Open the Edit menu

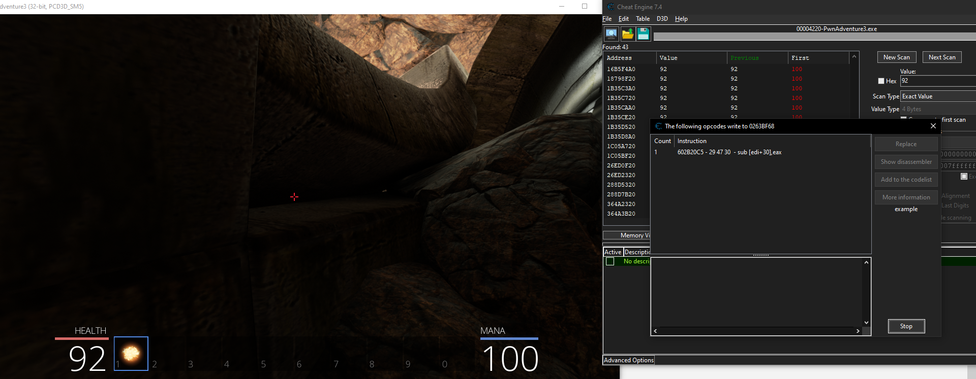pos(624,19)
